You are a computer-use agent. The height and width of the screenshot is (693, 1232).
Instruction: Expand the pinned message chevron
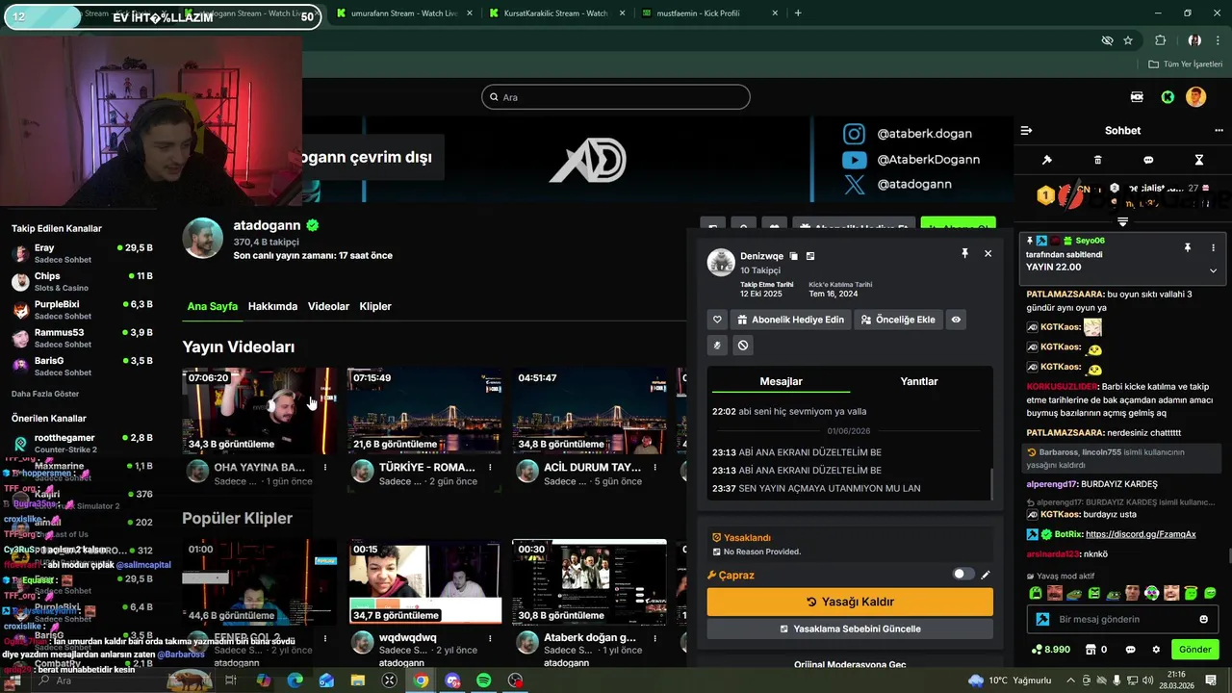(1213, 270)
